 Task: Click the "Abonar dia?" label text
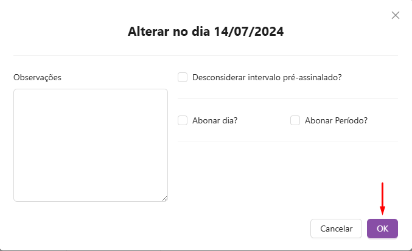[214, 120]
